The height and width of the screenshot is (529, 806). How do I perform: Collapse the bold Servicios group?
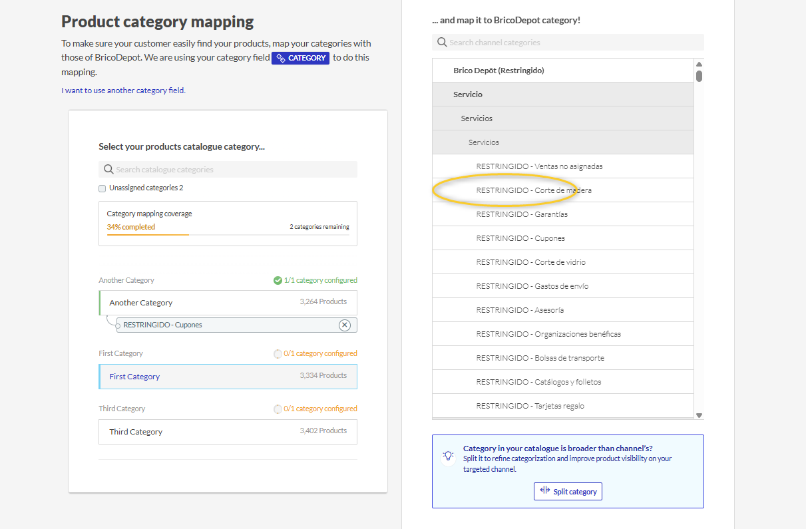click(477, 118)
